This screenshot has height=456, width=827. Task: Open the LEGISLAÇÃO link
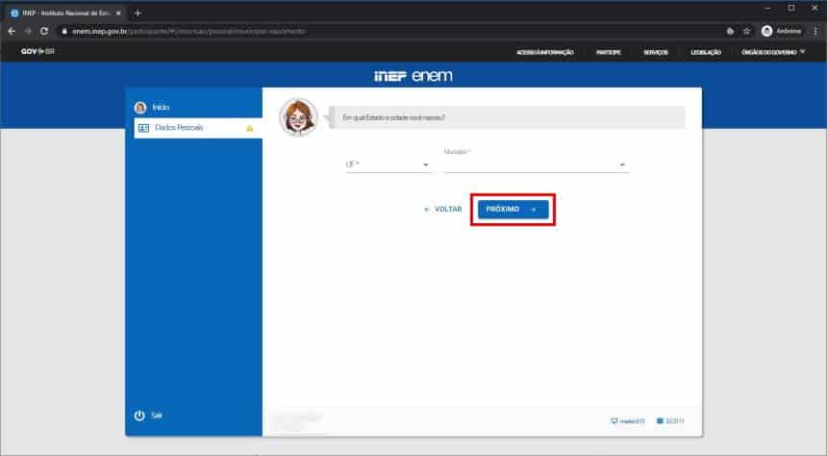(x=706, y=52)
